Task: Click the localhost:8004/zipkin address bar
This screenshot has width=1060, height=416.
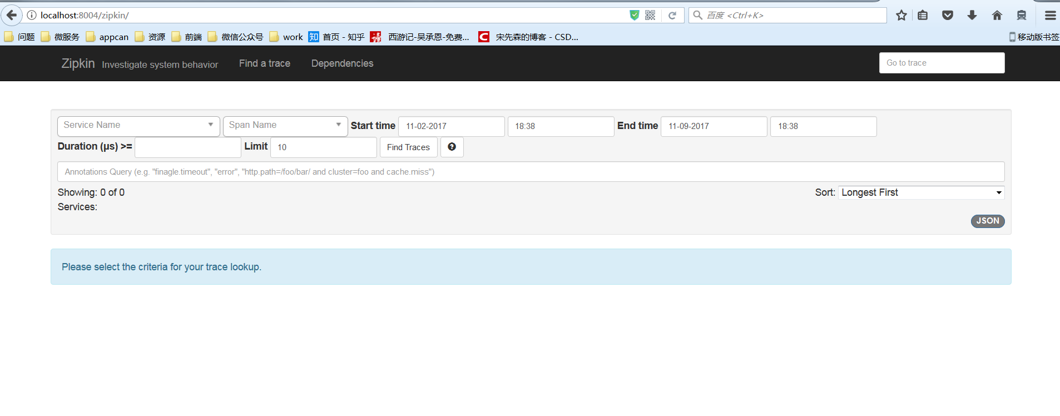Action: (328, 15)
